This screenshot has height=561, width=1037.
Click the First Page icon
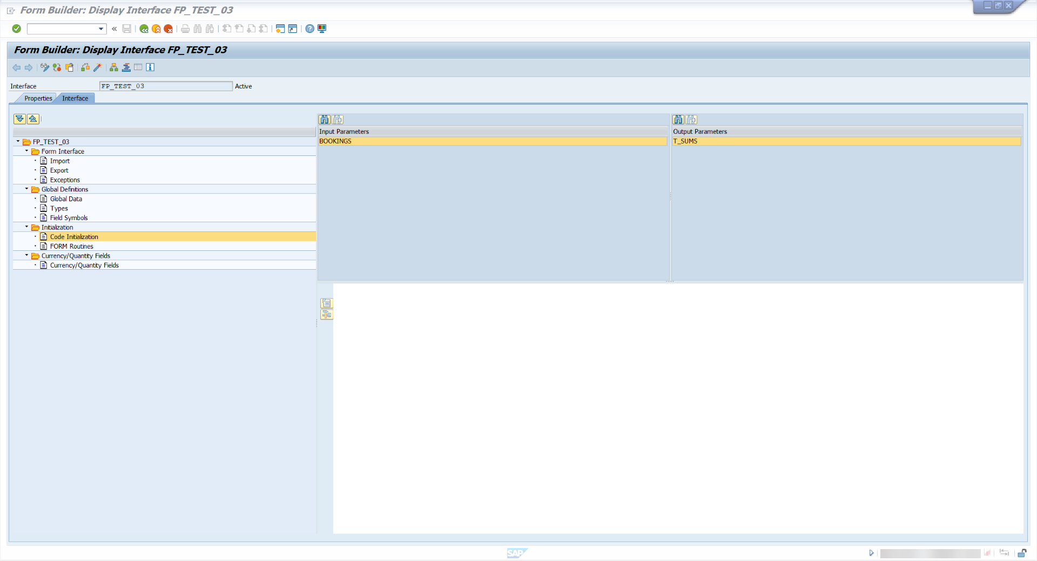click(x=227, y=29)
